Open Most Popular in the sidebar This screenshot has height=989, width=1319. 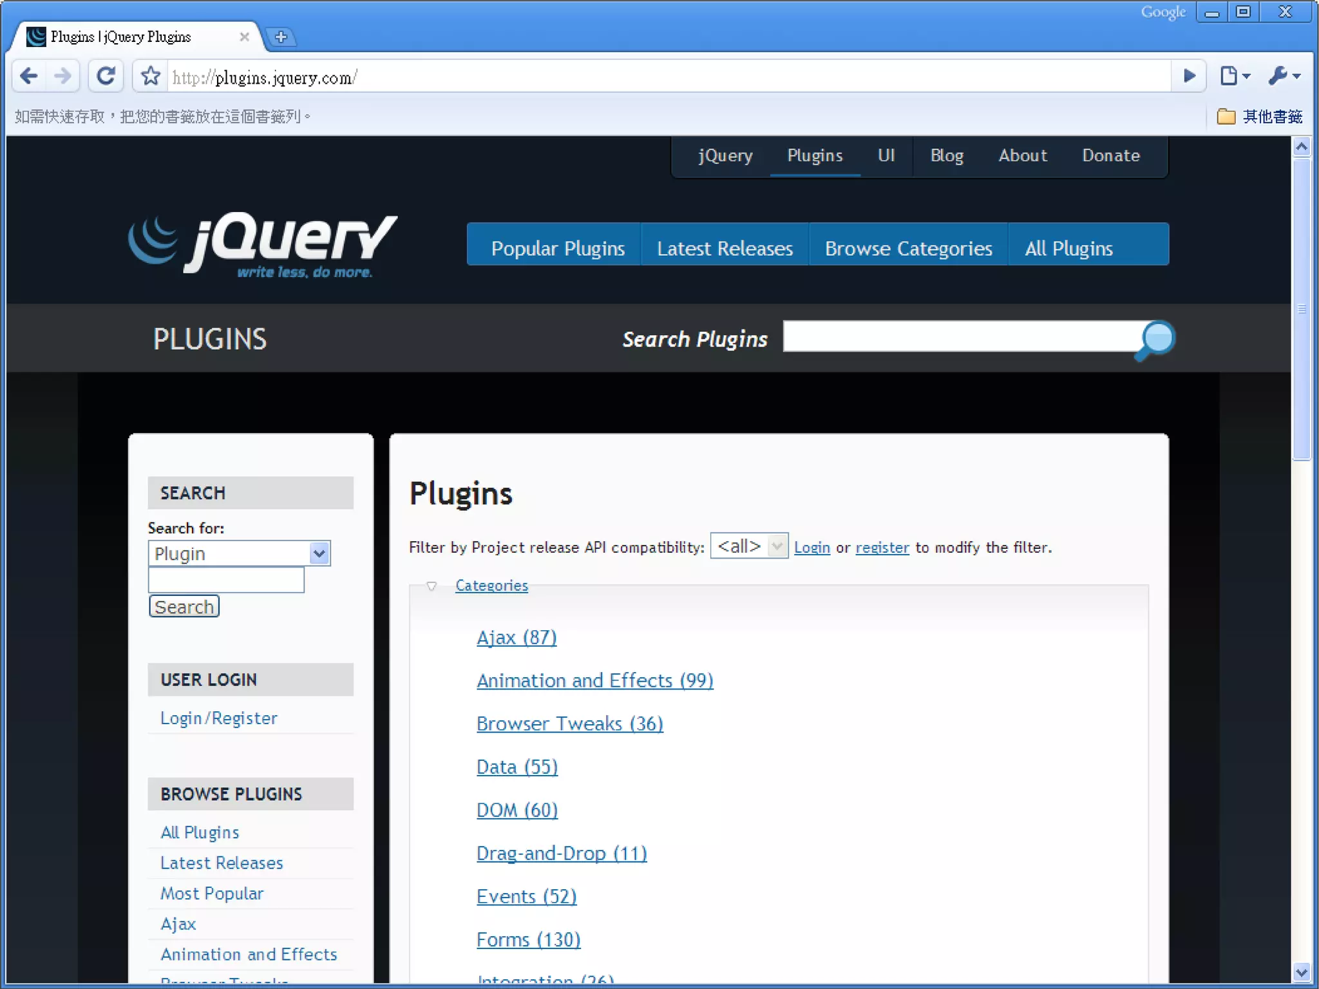coord(212,894)
